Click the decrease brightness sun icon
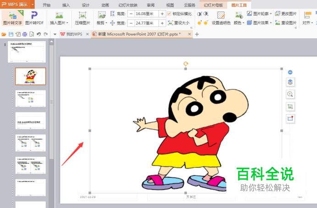Image resolution: width=317 pixels, height=208 pixels. [x=206, y=23]
